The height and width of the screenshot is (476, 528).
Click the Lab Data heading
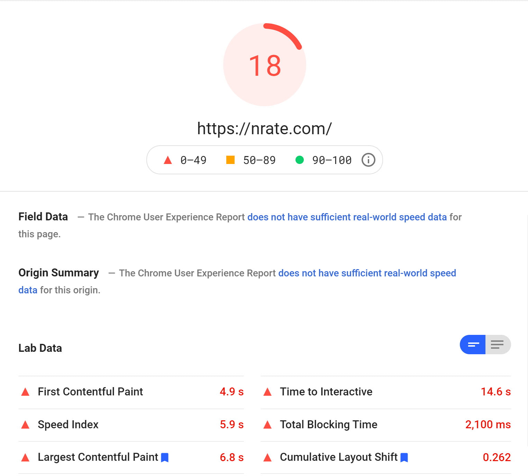point(40,348)
